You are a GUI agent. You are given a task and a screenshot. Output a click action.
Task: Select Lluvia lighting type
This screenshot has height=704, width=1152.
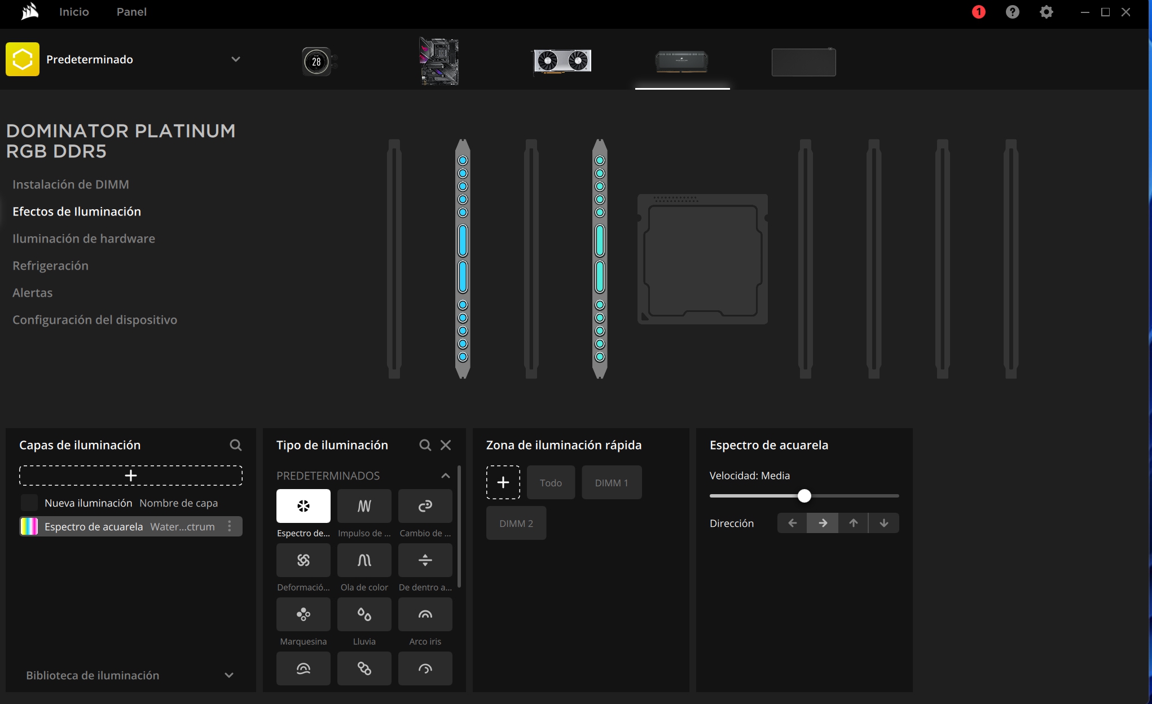coord(364,614)
